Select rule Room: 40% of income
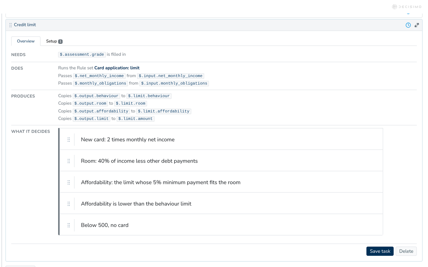Screen dimensions: 428x267 pyautogui.click(x=221, y=160)
